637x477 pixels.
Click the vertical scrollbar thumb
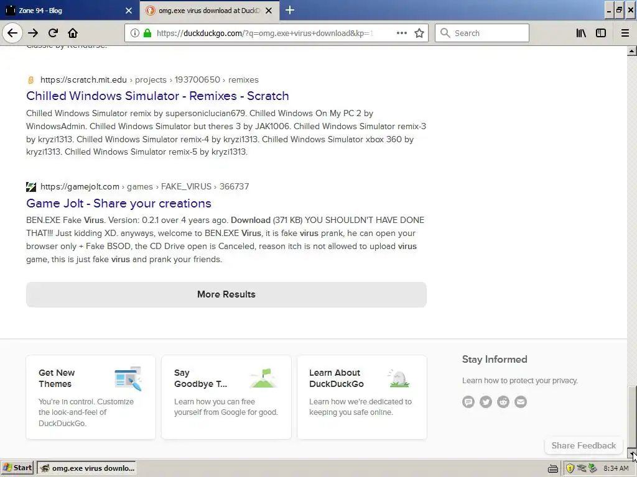coord(632,417)
